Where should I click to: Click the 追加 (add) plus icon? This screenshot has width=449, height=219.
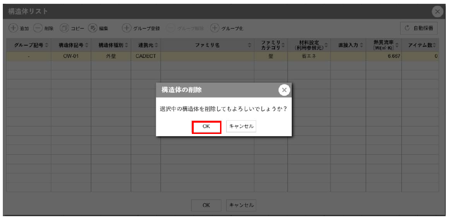pos(13,28)
